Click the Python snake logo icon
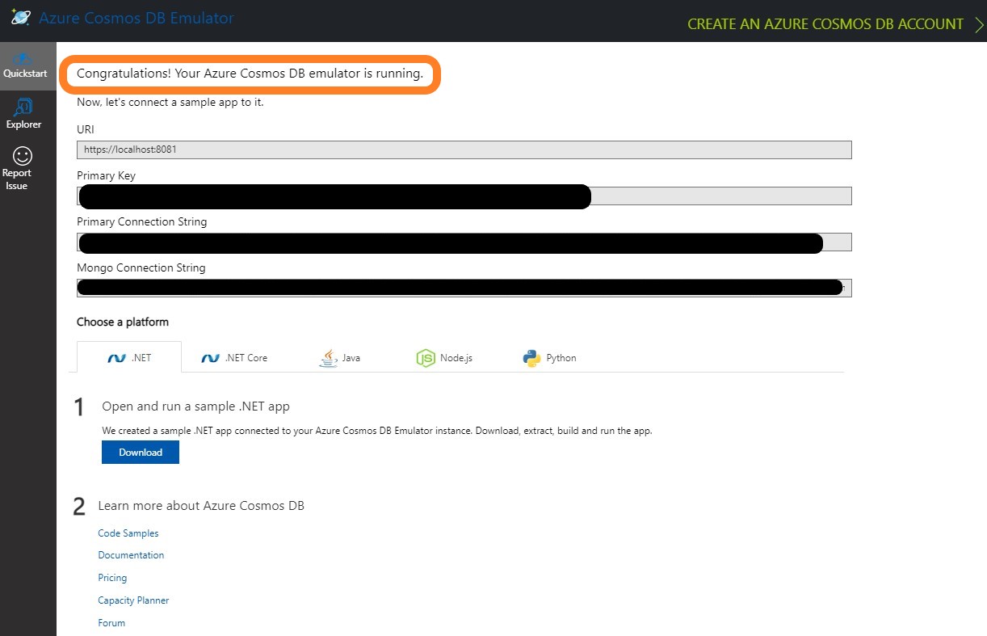 [531, 358]
